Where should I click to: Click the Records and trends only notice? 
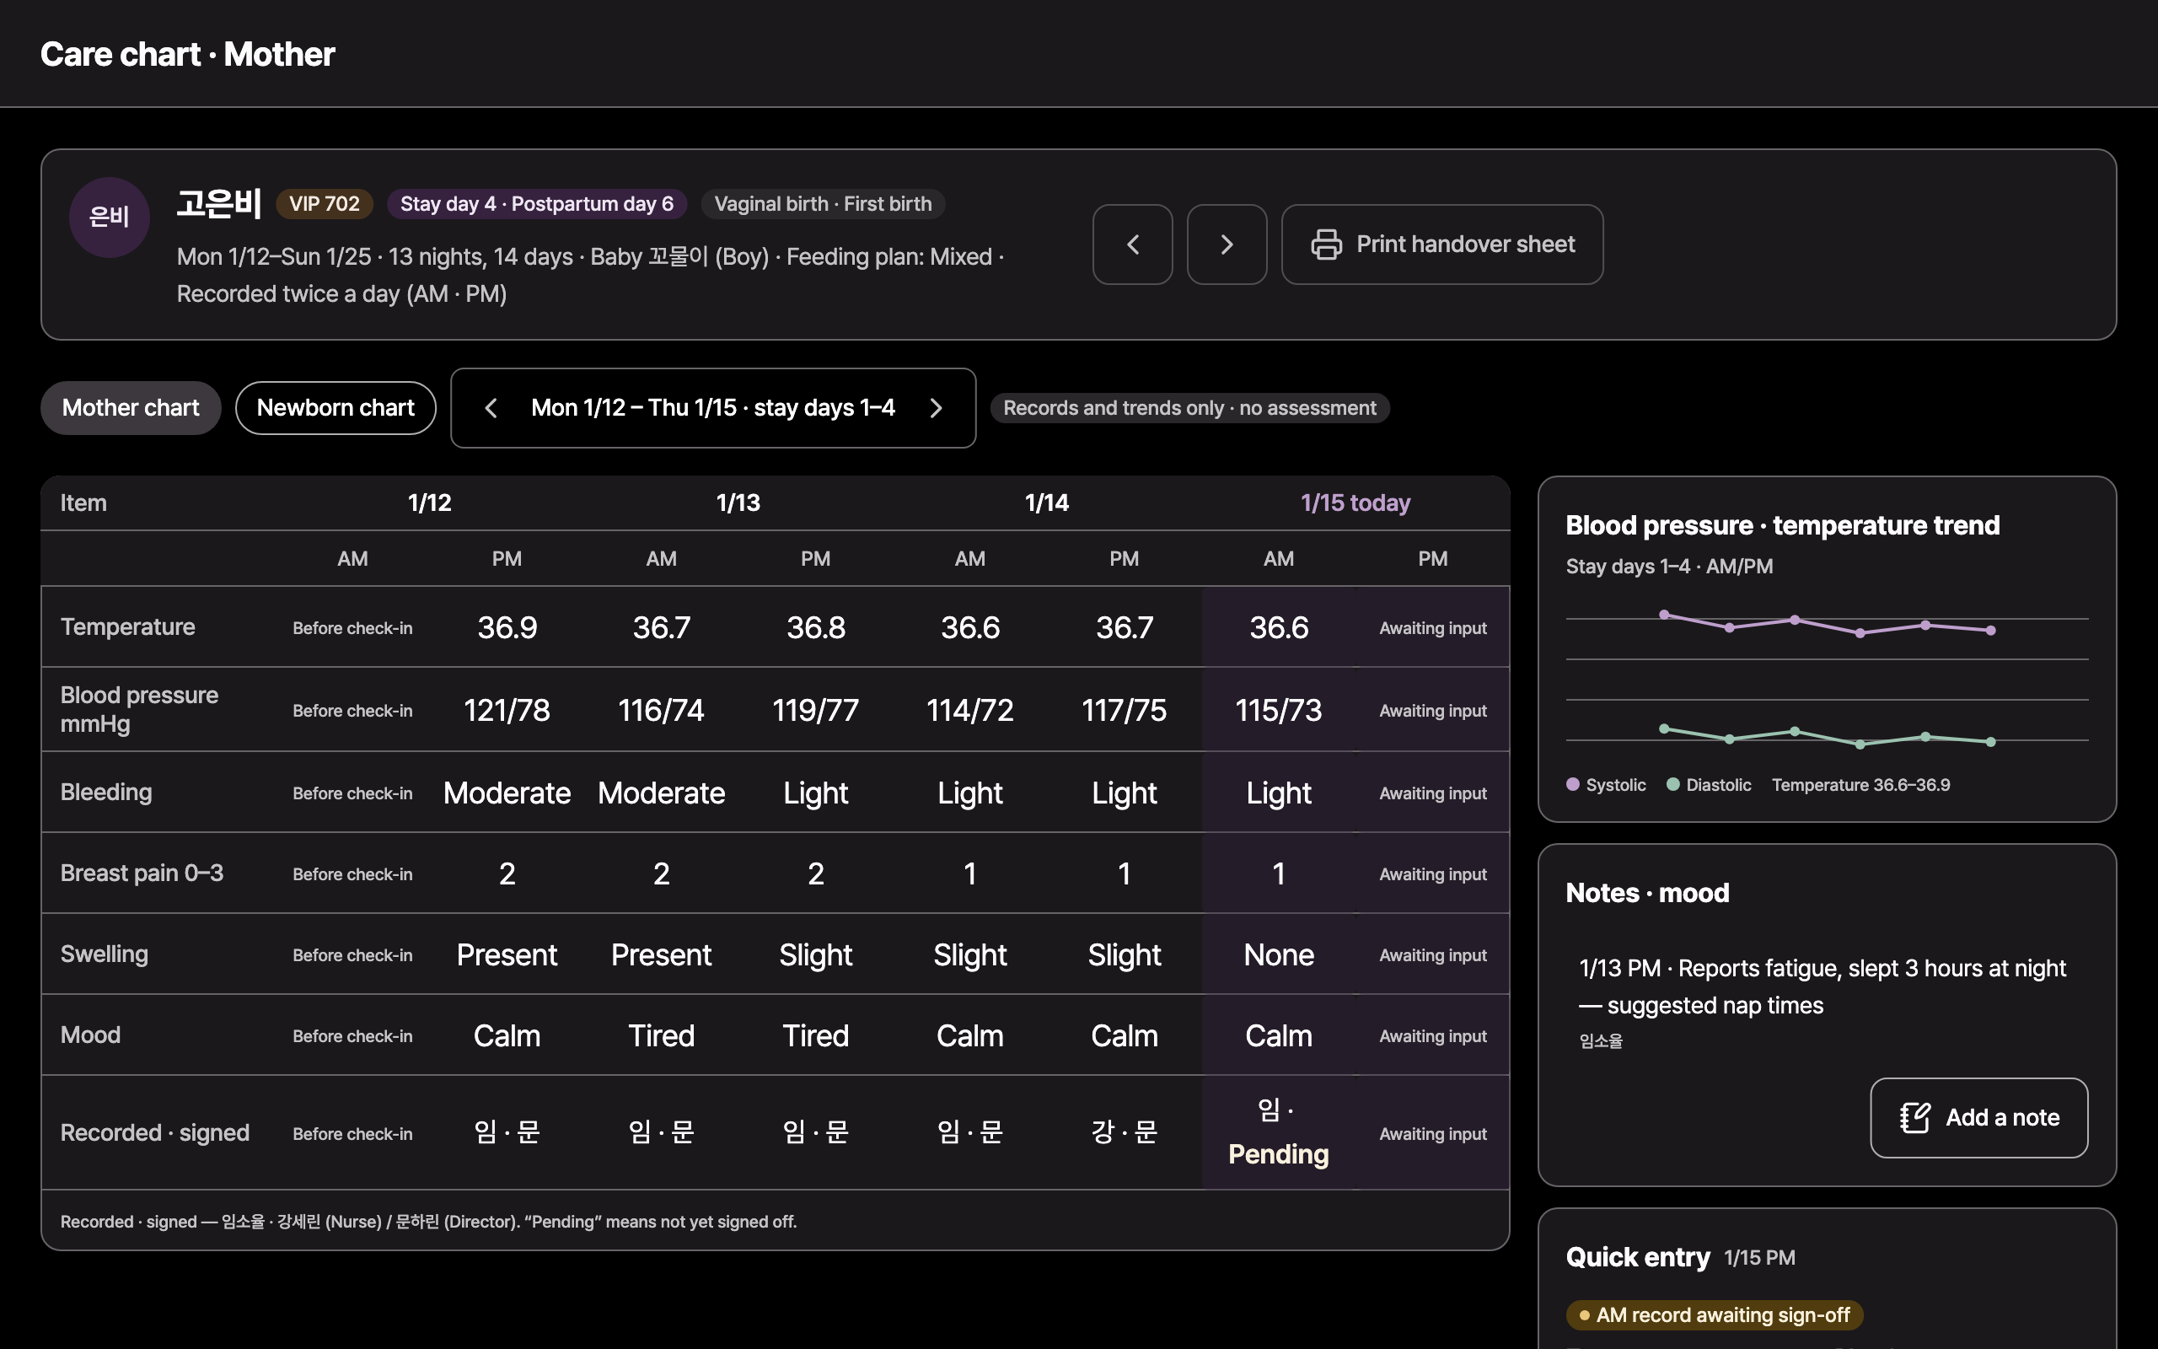(x=1189, y=408)
